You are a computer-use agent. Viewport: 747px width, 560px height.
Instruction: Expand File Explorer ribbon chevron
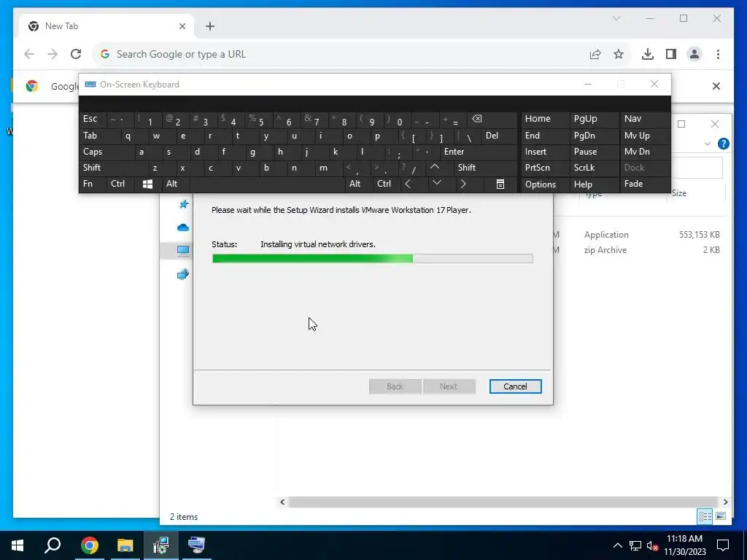[x=708, y=144]
